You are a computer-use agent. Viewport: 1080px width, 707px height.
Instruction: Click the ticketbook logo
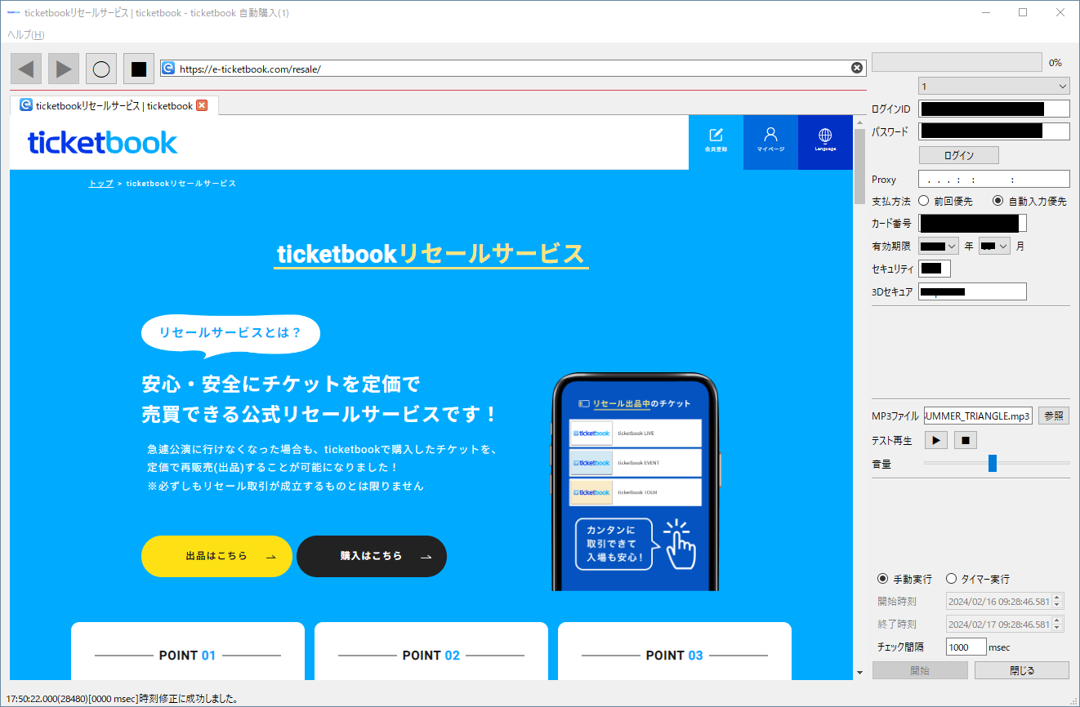tap(103, 142)
